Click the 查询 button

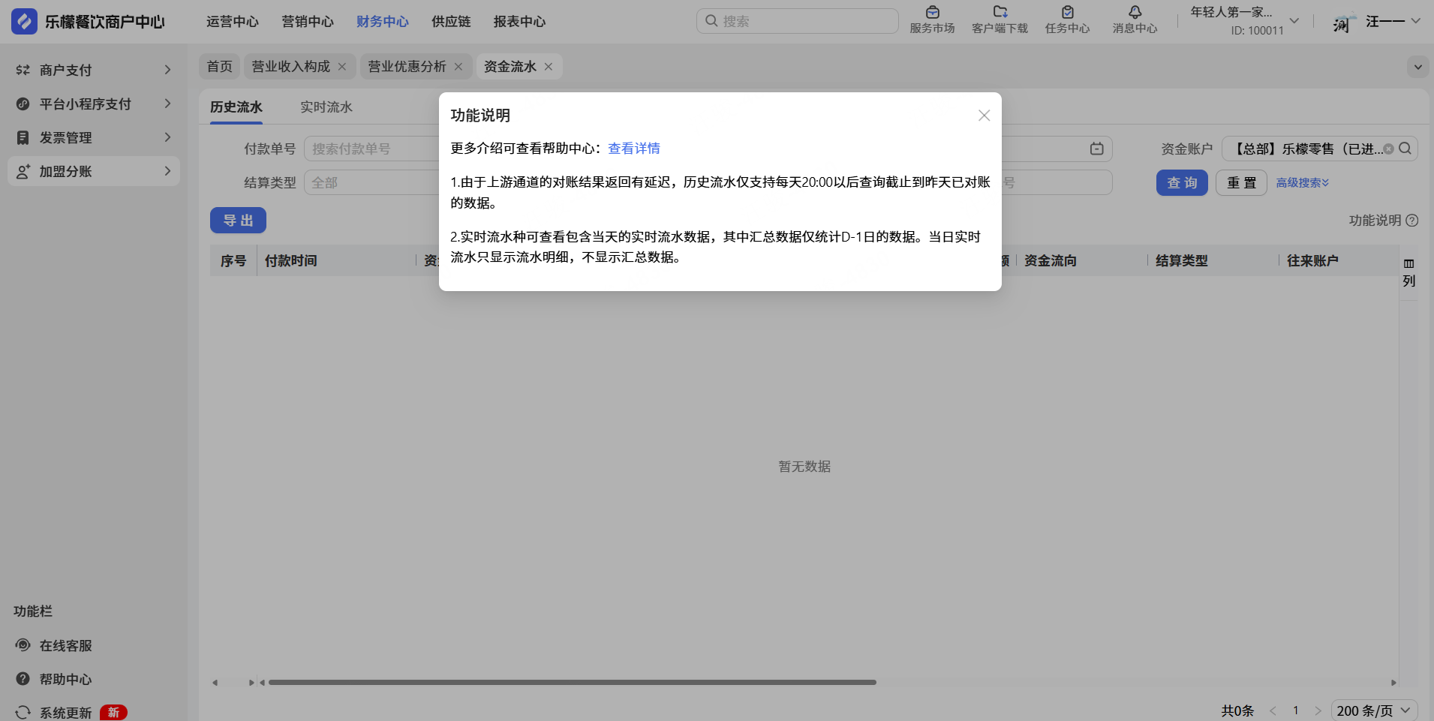tap(1182, 183)
